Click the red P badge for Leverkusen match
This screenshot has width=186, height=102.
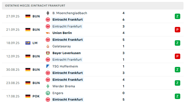coord(177,56)
